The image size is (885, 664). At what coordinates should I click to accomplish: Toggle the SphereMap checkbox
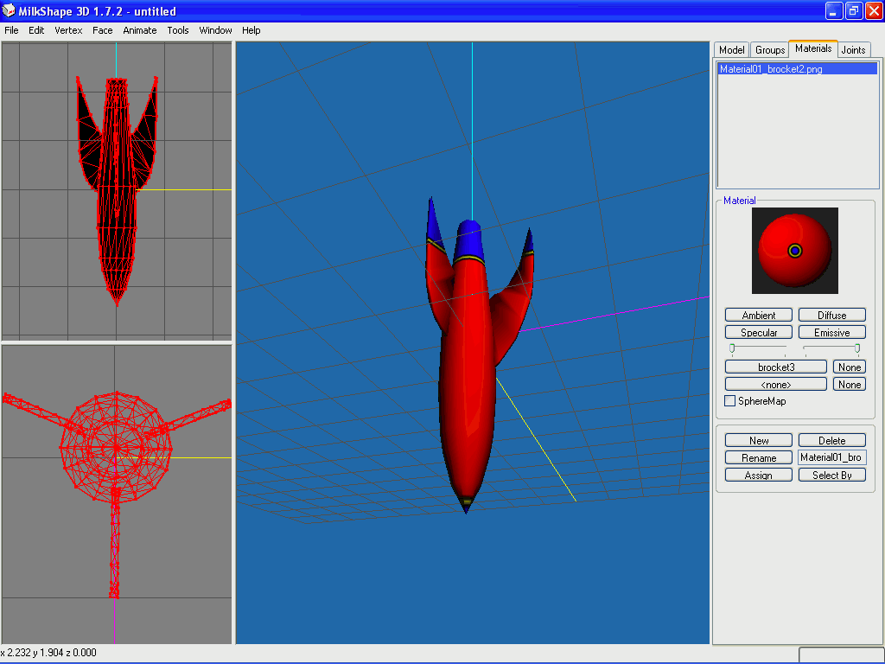730,401
